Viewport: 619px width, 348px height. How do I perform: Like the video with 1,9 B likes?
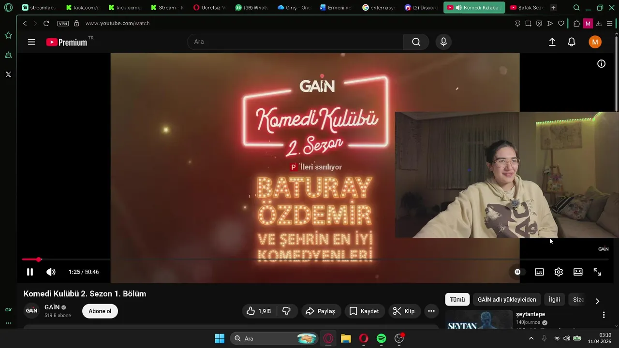coord(259,311)
